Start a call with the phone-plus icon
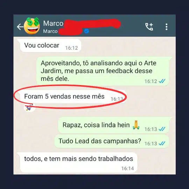This screenshot has height=189, width=189. coord(149,27)
